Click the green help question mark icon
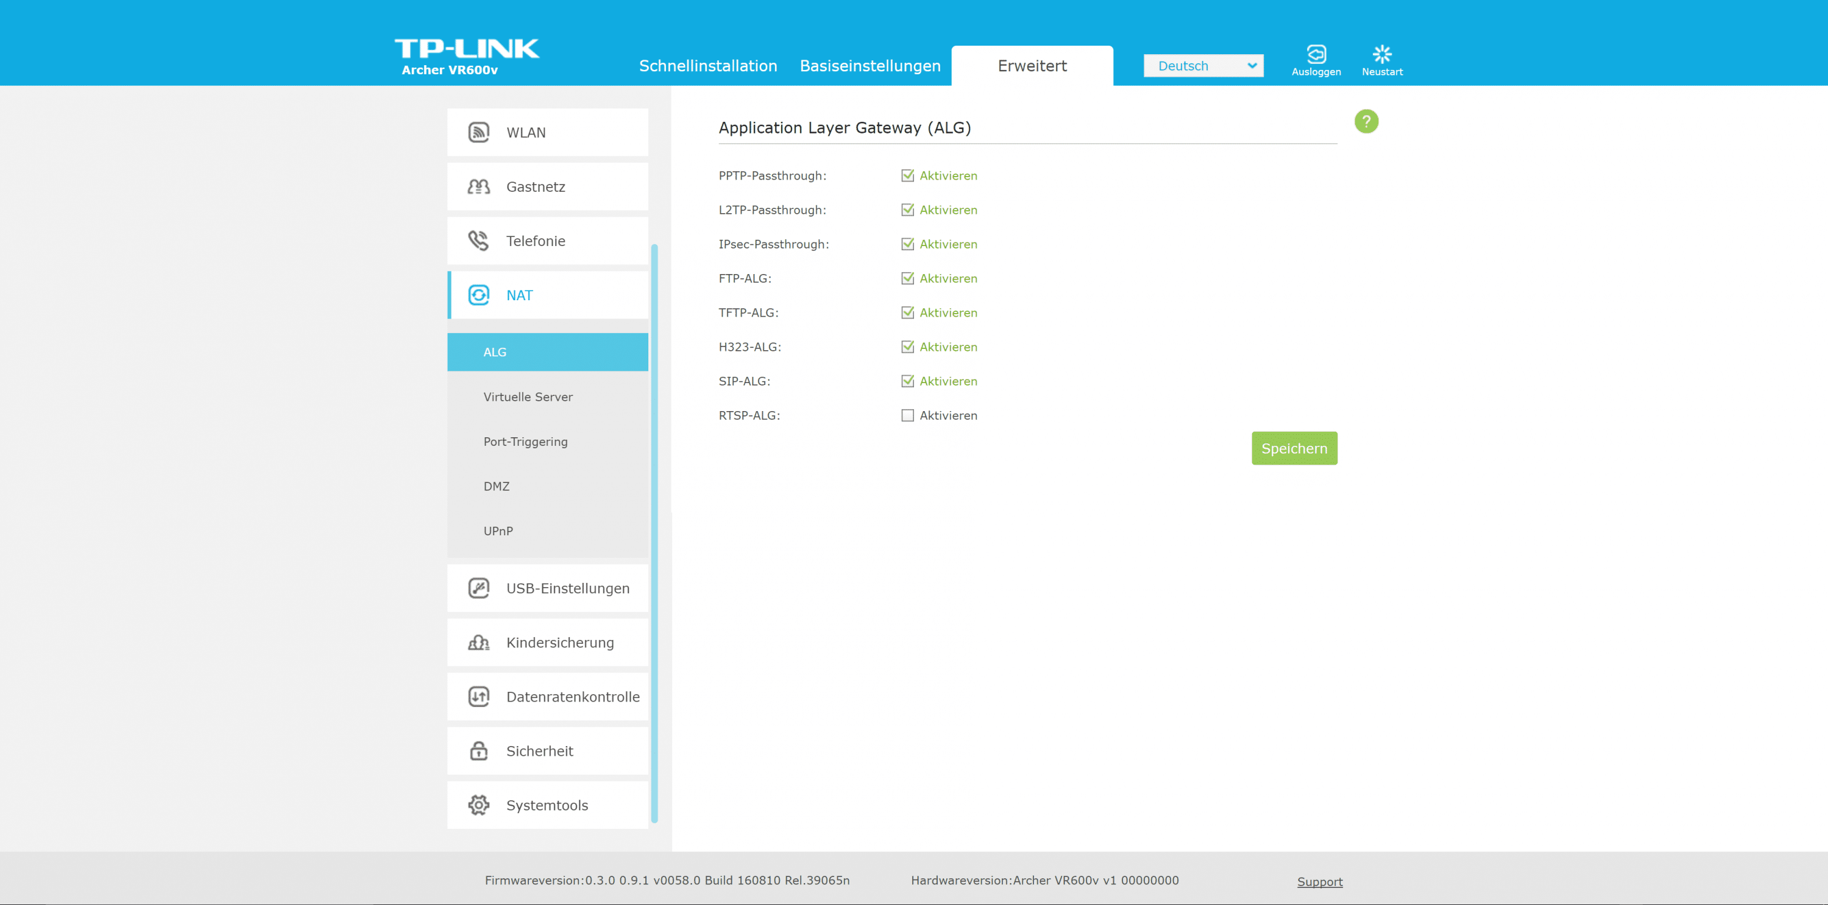The width and height of the screenshot is (1828, 905). (x=1366, y=122)
